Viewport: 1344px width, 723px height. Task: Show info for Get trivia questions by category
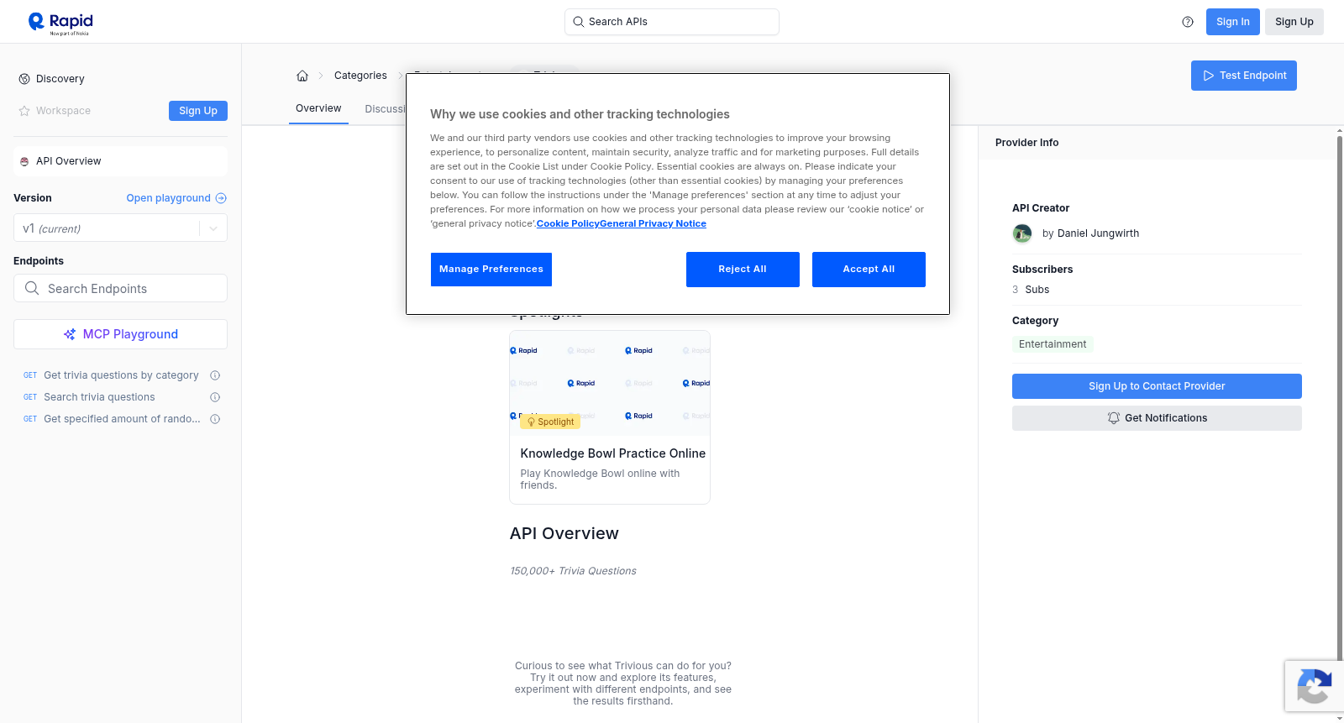click(215, 375)
